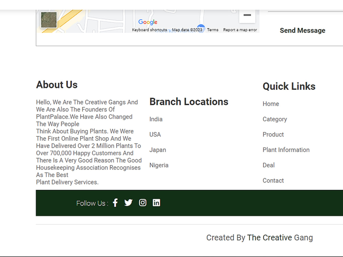
Task: Select Nigeria branch location
Action: (159, 165)
